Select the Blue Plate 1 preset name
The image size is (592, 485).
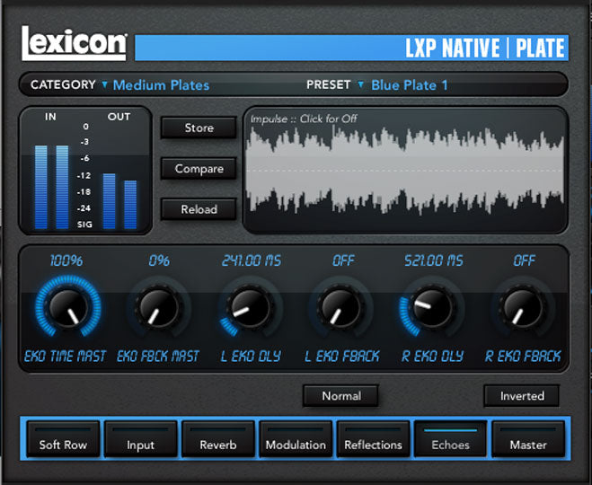point(409,85)
